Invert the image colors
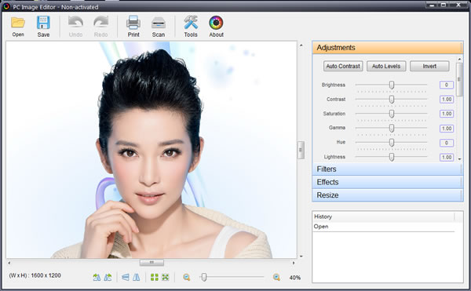The height and width of the screenshot is (291, 471). (429, 67)
